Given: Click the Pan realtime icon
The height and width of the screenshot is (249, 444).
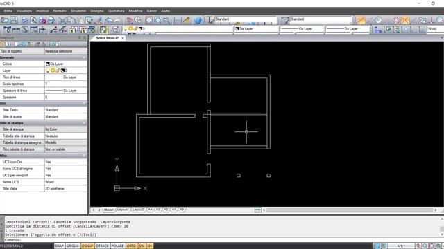Looking at the screenshot, I should 129,20.
